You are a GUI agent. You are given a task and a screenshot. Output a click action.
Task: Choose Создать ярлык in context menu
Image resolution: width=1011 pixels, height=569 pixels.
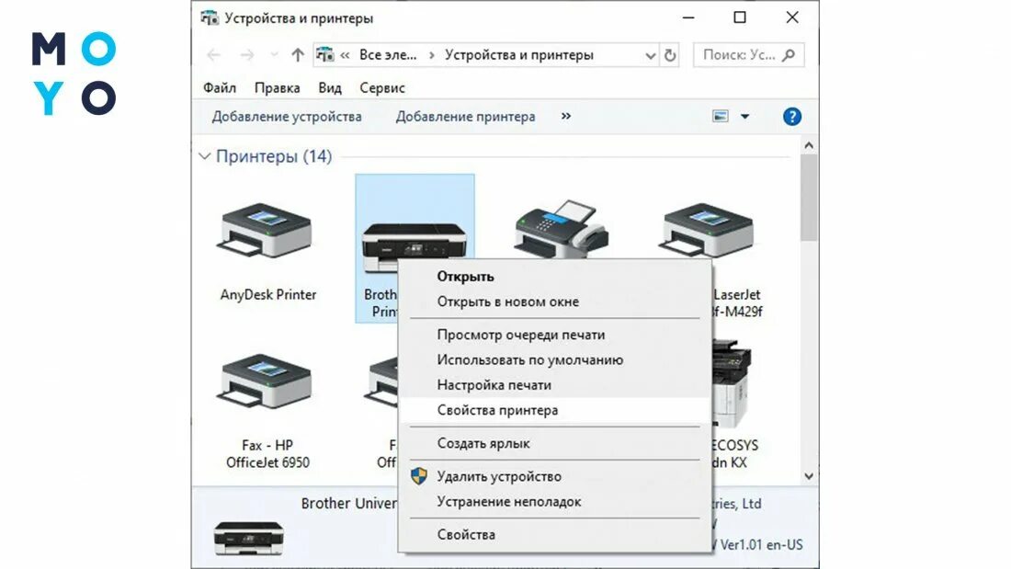pos(554,444)
